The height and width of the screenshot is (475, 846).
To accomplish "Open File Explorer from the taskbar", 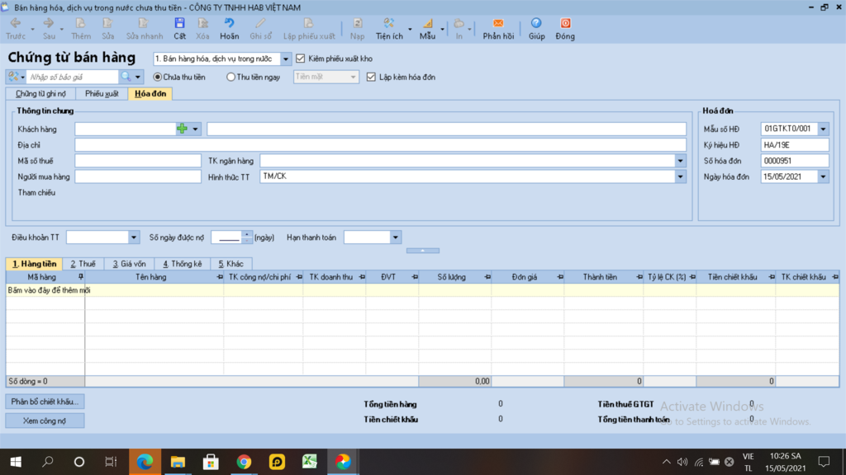I will click(178, 462).
